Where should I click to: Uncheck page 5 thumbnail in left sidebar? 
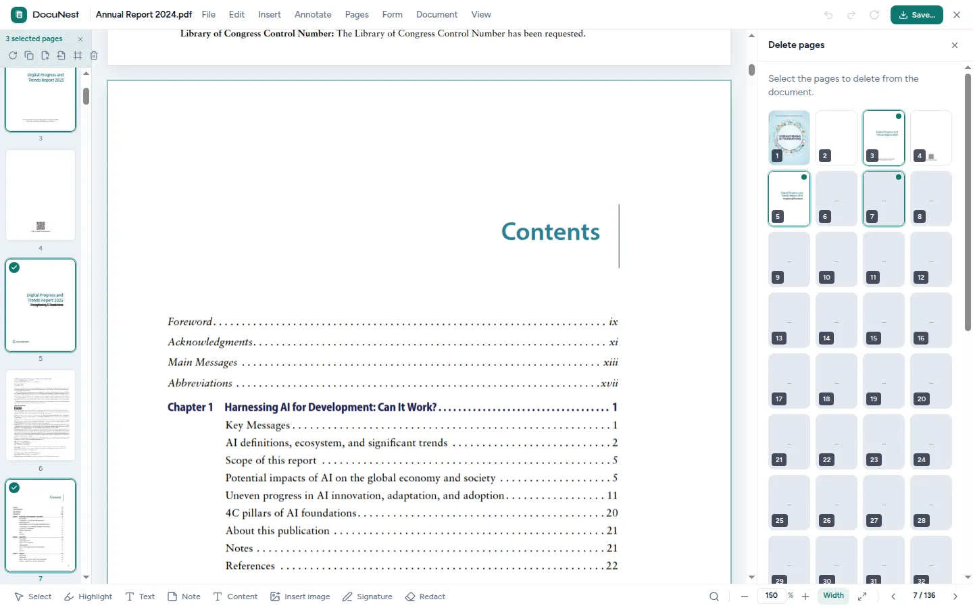click(x=14, y=268)
